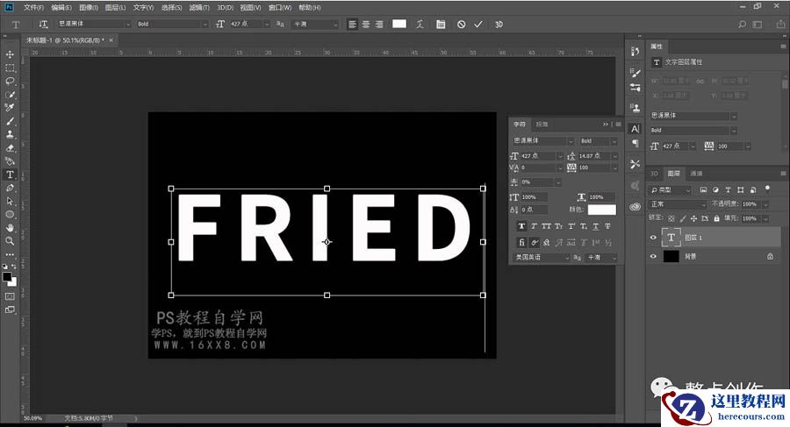Filter layers by type layers icon
790x427 pixels.
[728, 190]
